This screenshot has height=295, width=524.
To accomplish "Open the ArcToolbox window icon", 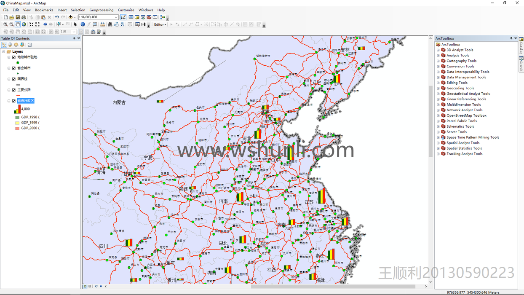I will (x=149, y=17).
